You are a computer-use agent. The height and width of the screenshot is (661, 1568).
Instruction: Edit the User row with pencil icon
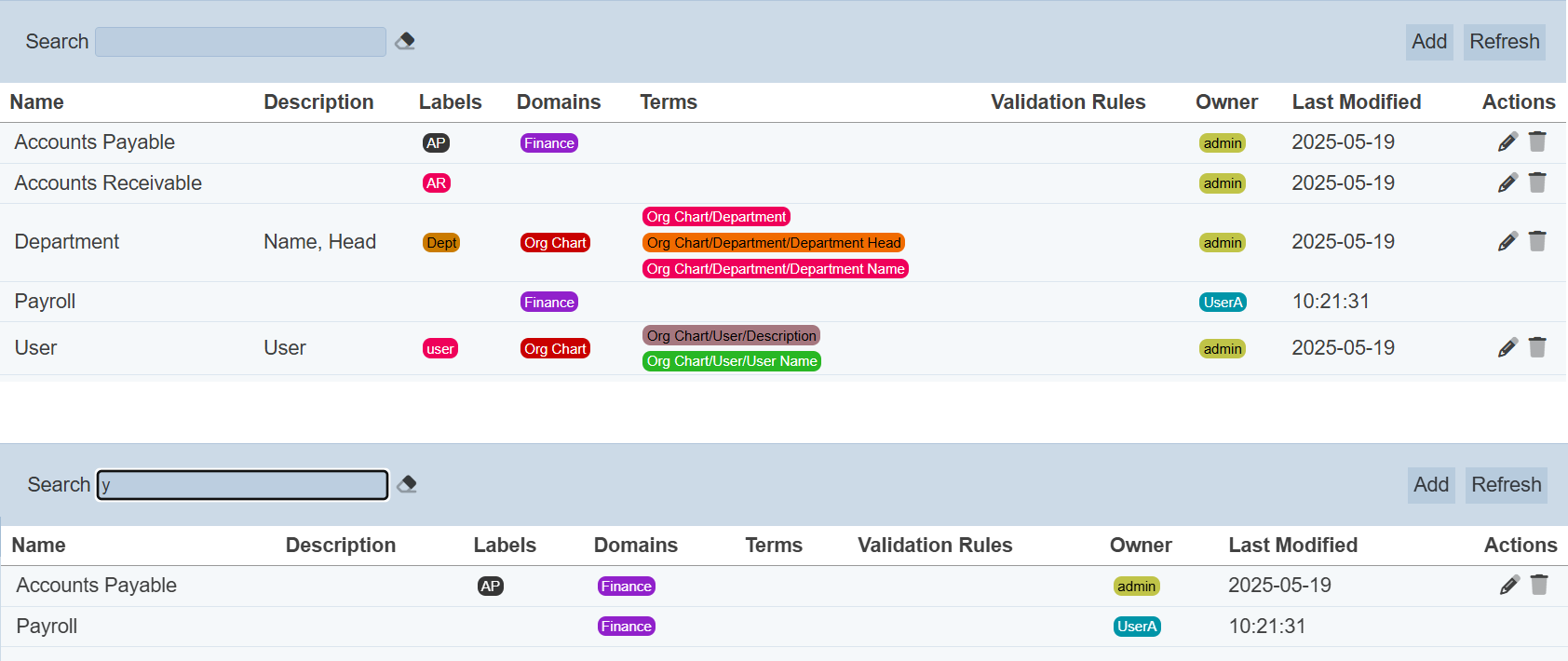pyautogui.click(x=1507, y=348)
